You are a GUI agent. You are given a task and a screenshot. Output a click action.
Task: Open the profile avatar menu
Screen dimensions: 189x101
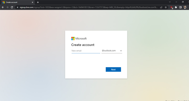click(185, 7)
